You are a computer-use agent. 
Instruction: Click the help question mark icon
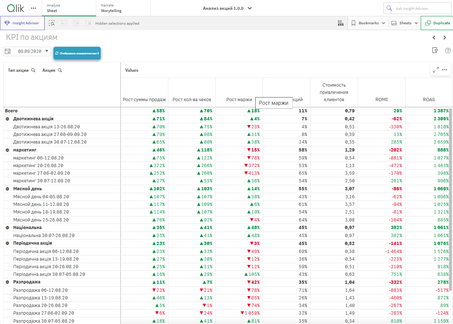coord(448,50)
